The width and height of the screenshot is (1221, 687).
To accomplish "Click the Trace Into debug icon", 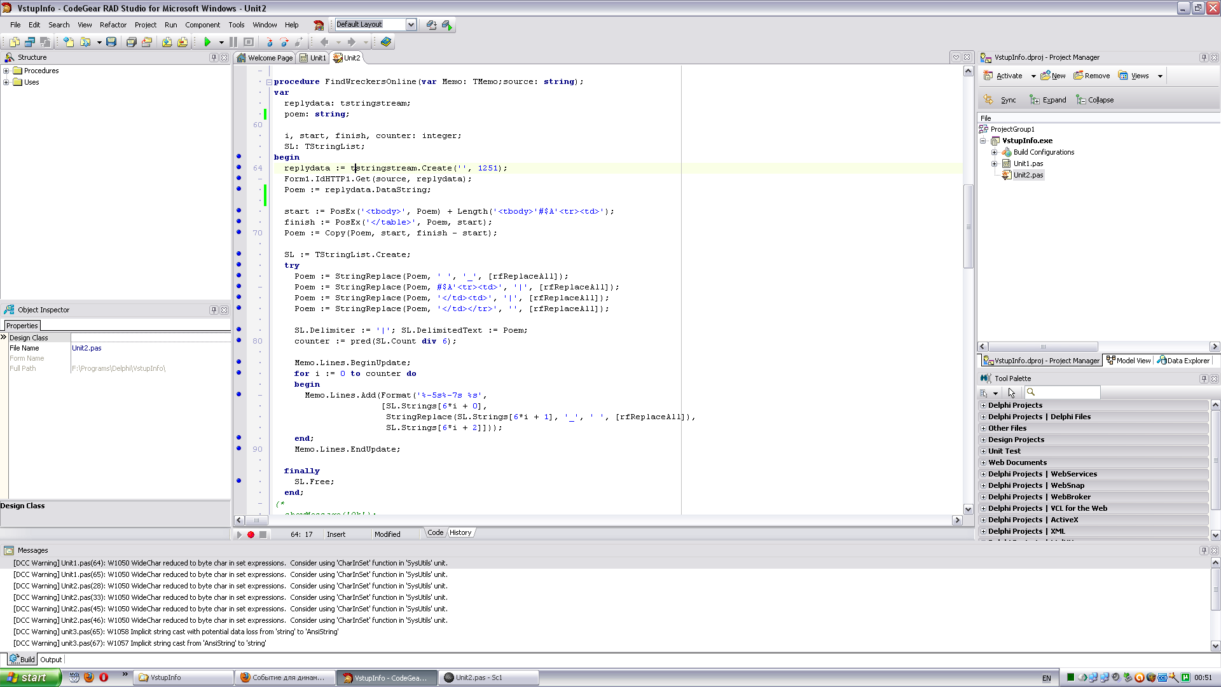I will point(269,42).
